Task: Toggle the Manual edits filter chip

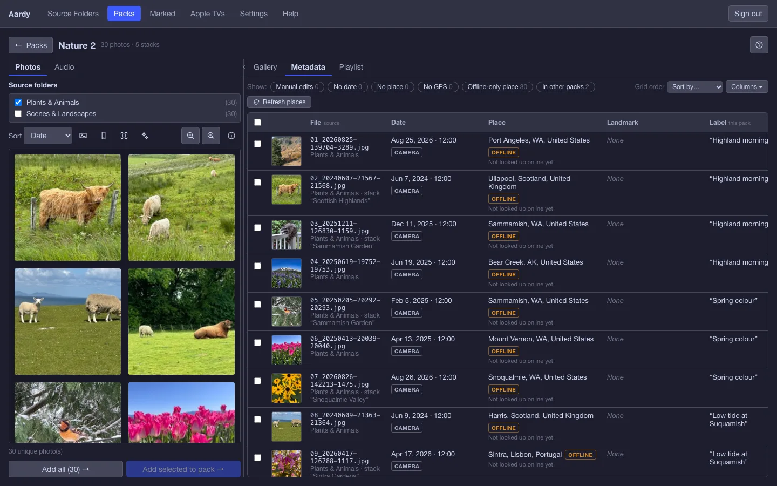Action: (x=297, y=87)
